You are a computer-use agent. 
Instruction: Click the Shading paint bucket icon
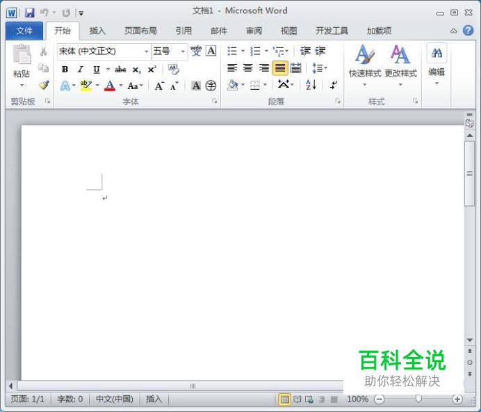[233, 85]
